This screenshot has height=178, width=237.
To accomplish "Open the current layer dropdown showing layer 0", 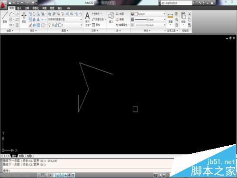I will click(65, 25).
